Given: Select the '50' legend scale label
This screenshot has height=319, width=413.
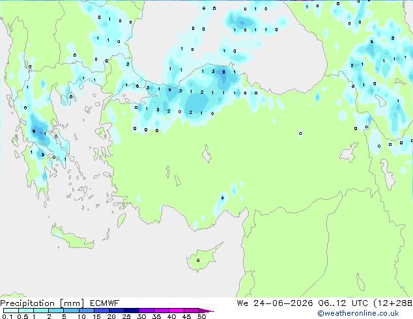Looking at the screenshot, I should 201,316.
